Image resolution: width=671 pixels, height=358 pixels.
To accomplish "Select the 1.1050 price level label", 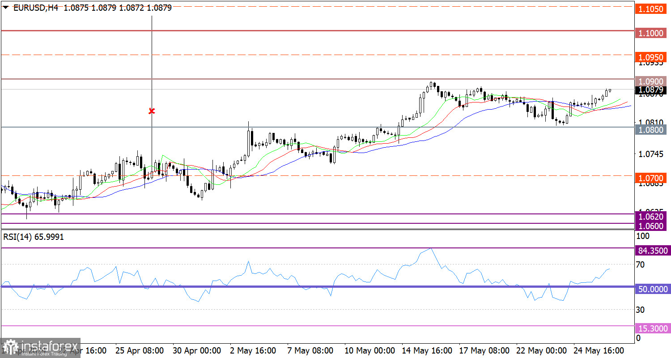I will pyautogui.click(x=650, y=9).
